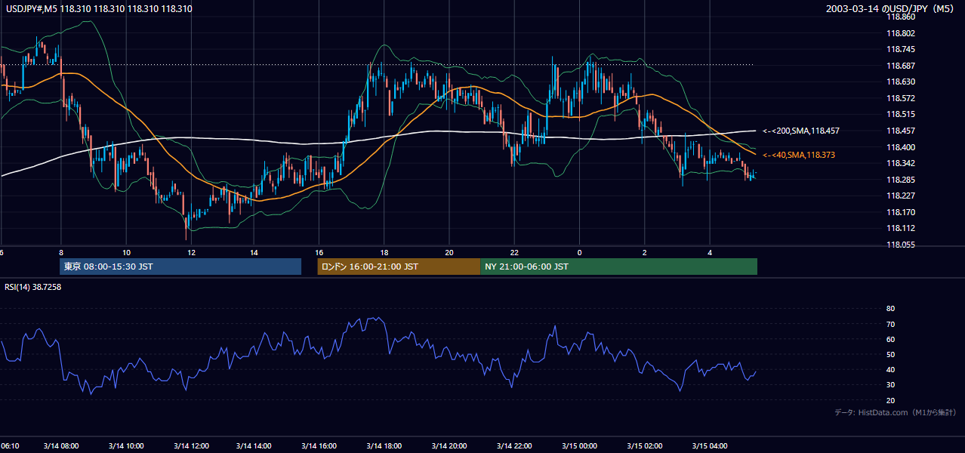The width and height of the screenshot is (965, 453).
Task: Select the NY 21:00-06:00 JST session bar
Action: [618, 267]
